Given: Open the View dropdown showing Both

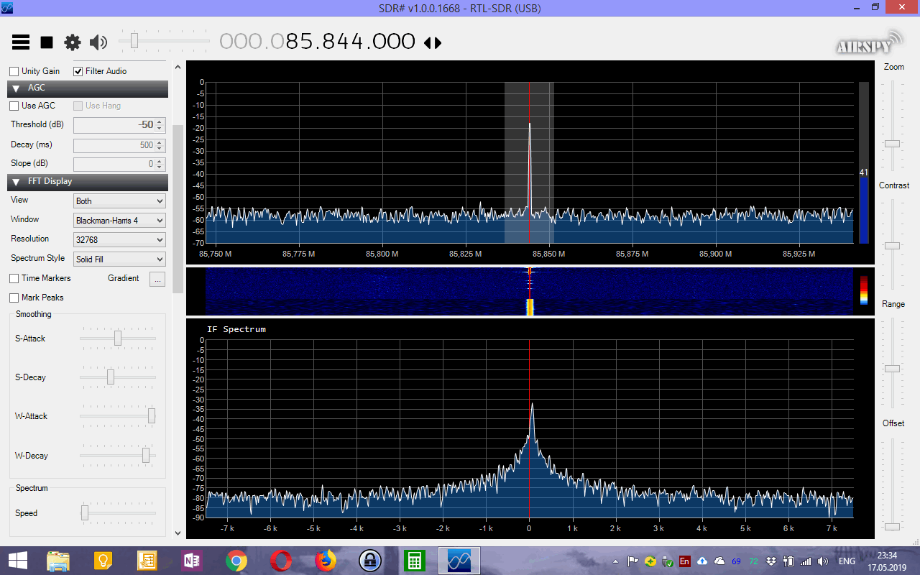Looking at the screenshot, I should coord(120,201).
